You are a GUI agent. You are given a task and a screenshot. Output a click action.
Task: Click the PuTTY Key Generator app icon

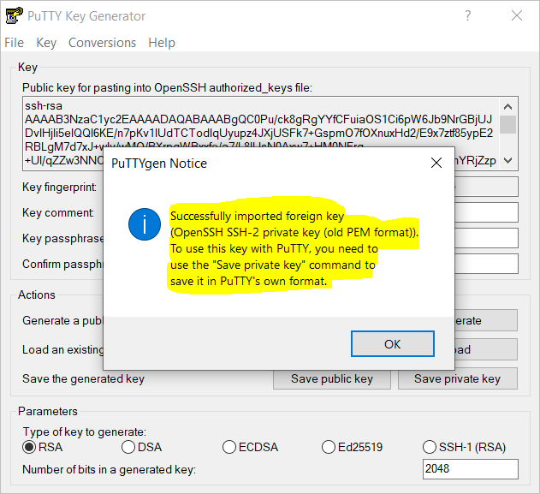14,15
